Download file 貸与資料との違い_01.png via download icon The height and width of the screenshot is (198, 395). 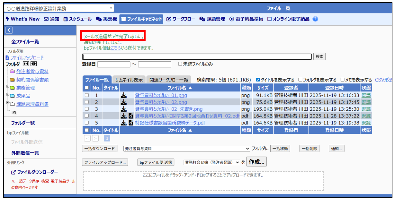coord(123,95)
